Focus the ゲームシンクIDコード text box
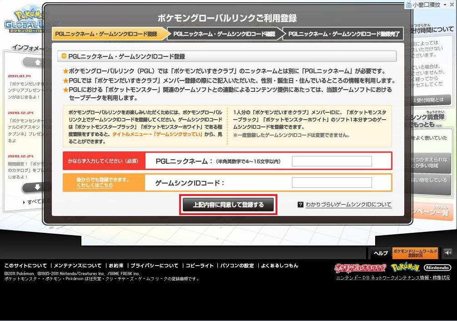The height and width of the screenshot is (321, 457). [x=331, y=183]
